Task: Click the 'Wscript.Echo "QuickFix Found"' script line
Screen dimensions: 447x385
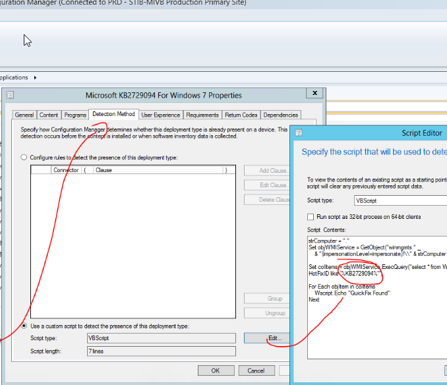Action: pos(352,293)
